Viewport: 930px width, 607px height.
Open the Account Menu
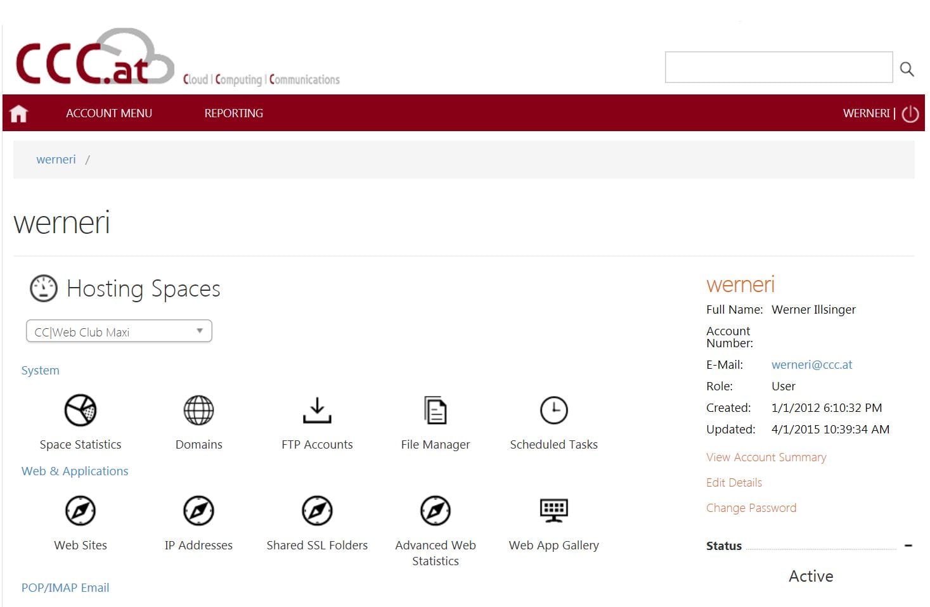pyautogui.click(x=108, y=113)
